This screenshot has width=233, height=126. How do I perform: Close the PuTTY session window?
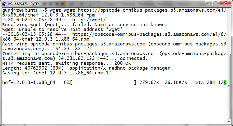click(x=225, y=3)
